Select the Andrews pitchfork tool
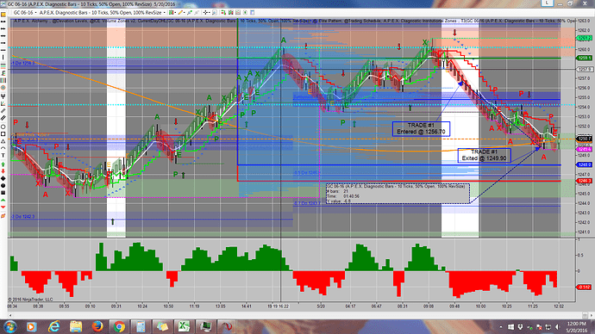Viewport: 595px width, 334px height. click(3, 96)
